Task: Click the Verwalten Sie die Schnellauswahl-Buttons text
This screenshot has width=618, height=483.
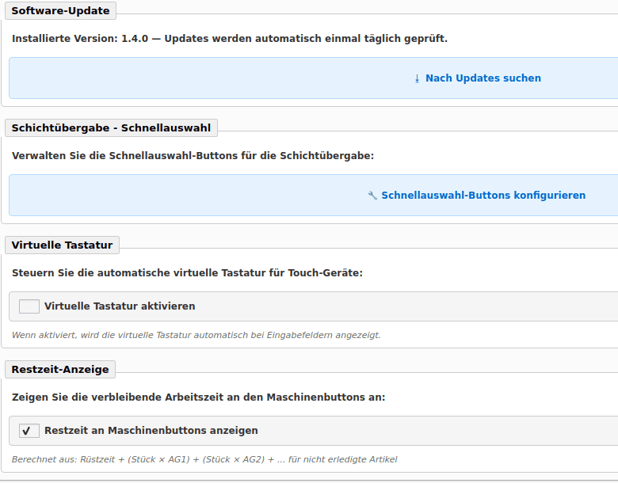Action: pos(193,156)
